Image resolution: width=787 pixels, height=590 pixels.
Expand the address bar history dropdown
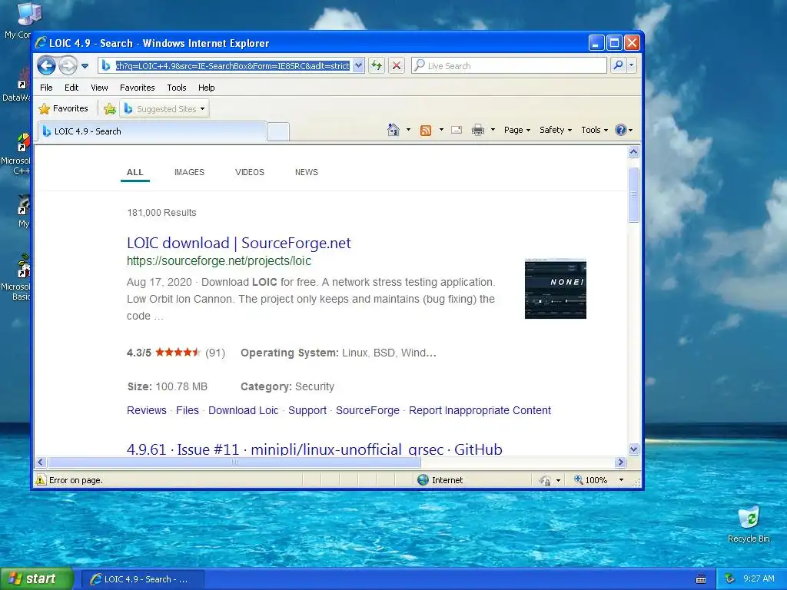(358, 66)
